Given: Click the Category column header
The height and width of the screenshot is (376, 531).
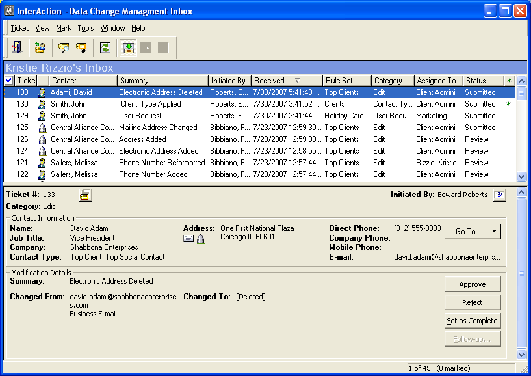Looking at the screenshot, I should [x=393, y=81].
